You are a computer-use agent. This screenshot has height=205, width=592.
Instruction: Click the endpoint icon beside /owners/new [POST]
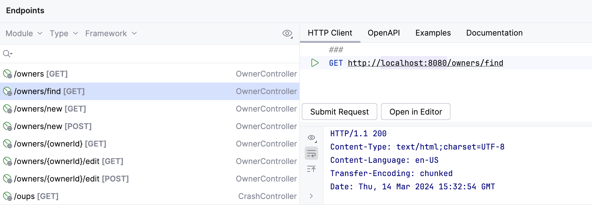click(7, 126)
